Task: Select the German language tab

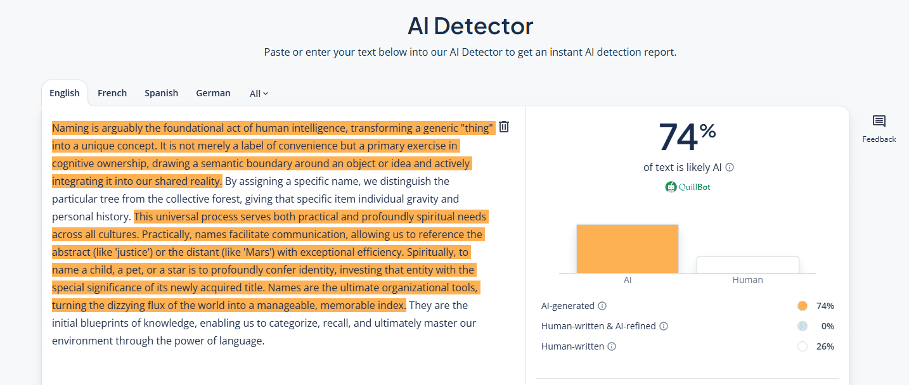Action: point(213,93)
